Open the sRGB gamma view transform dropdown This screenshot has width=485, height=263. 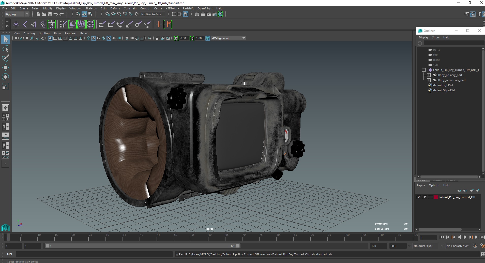click(228, 38)
